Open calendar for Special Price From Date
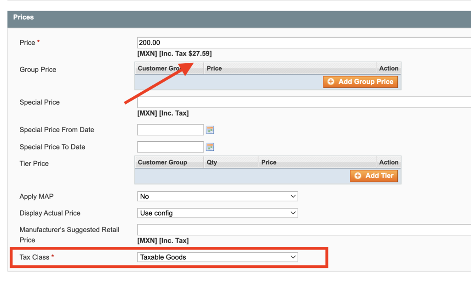The image size is (471, 283). 210,130
